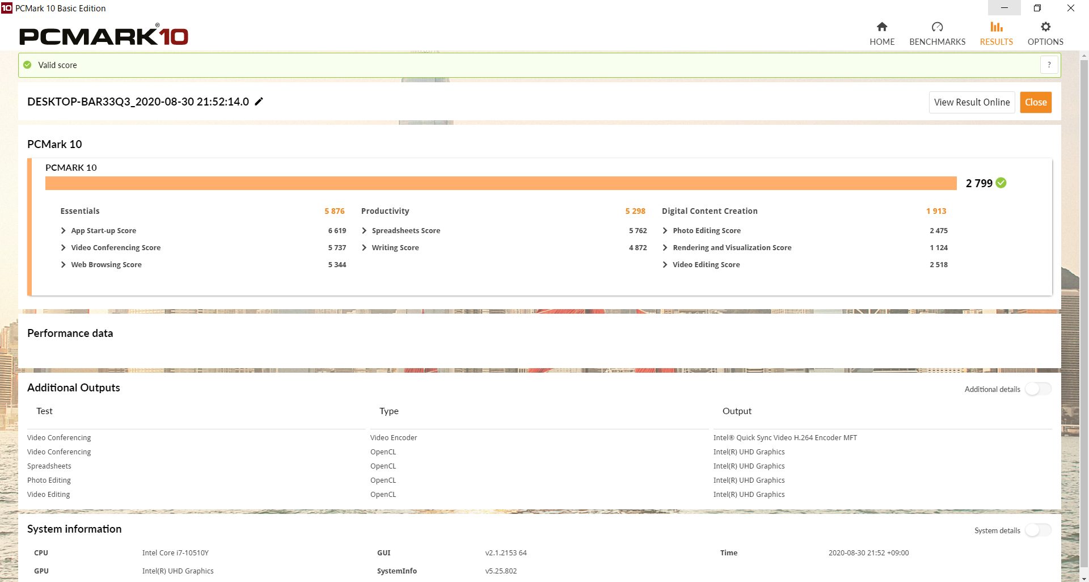Click the question mark help button
The image size is (1089, 582).
[x=1049, y=65]
